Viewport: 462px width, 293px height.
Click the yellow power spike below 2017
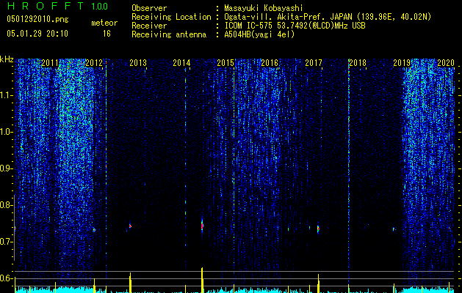(x=318, y=283)
